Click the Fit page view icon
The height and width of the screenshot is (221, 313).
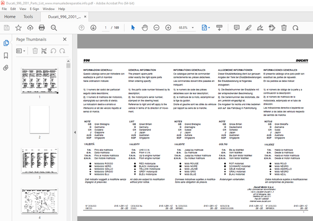coord(204,28)
